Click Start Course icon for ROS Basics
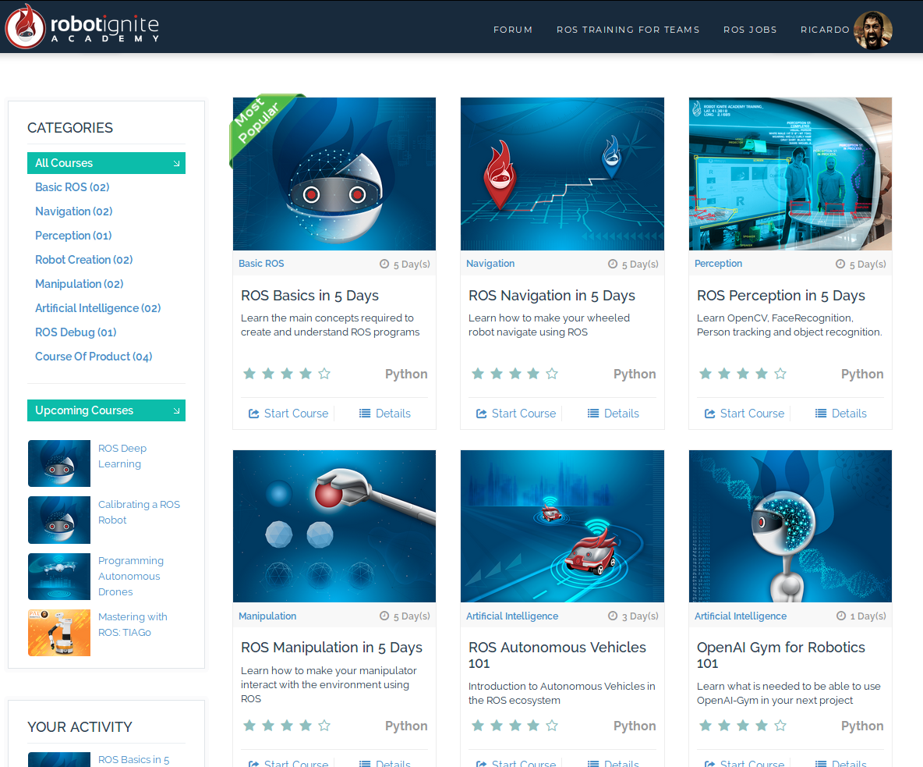This screenshot has width=923, height=767. coord(253,414)
